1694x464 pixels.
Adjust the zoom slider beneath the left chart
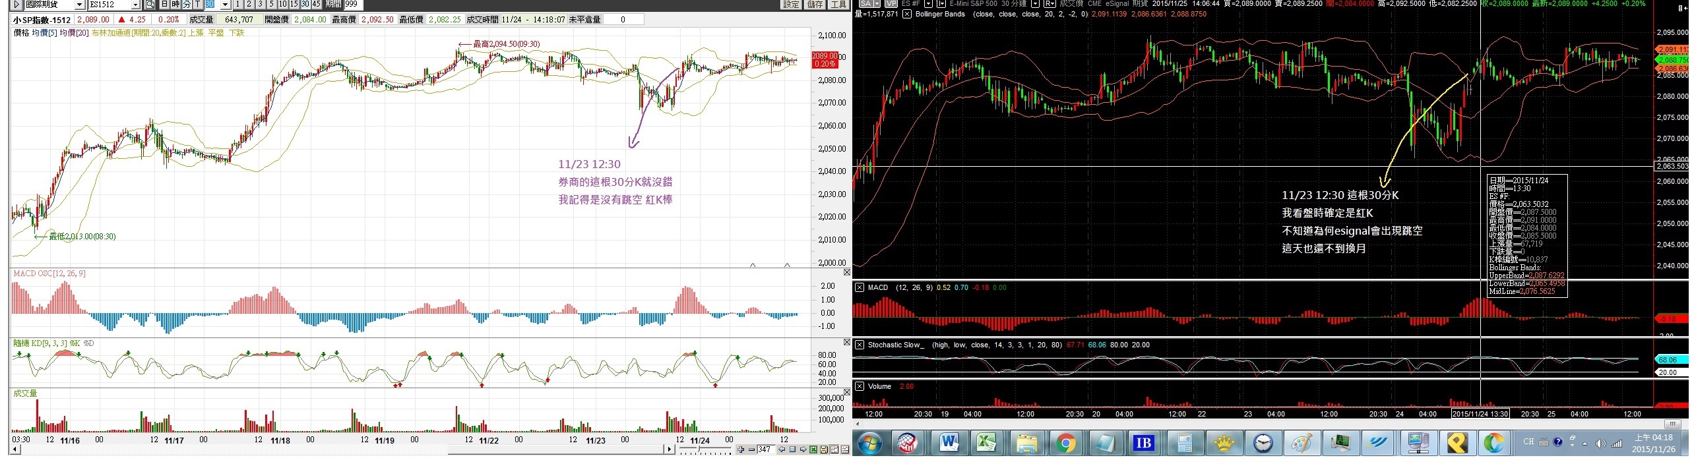[699, 448]
